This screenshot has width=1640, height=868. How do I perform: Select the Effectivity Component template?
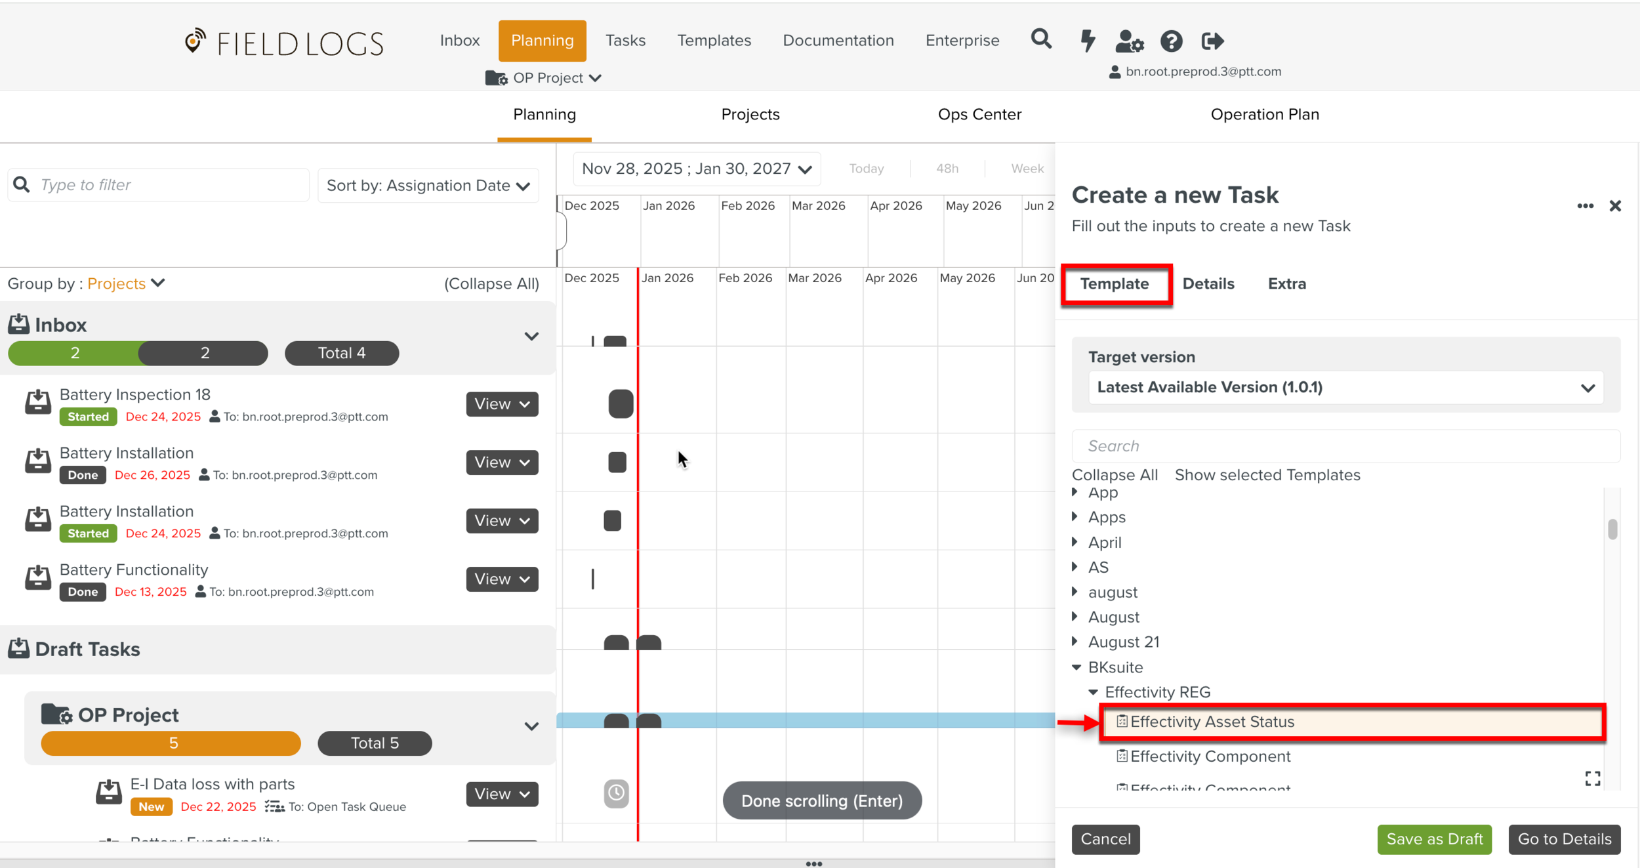coord(1210,756)
